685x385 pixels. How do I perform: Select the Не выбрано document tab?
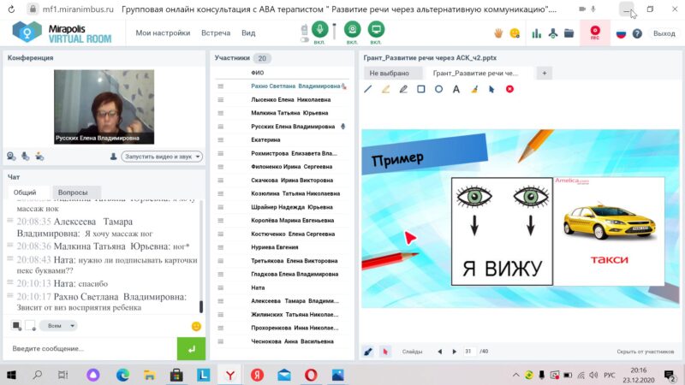(x=390, y=73)
